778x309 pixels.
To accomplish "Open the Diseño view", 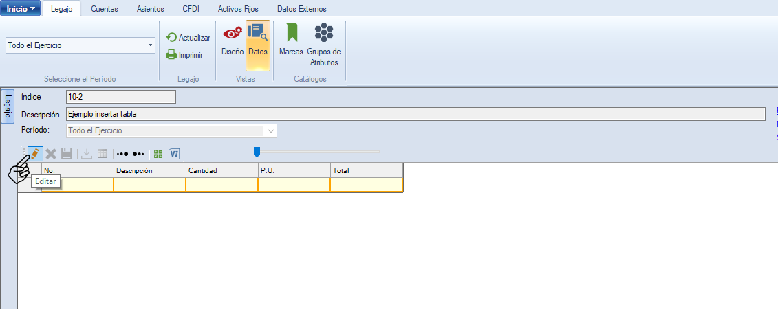I will [232, 41].
